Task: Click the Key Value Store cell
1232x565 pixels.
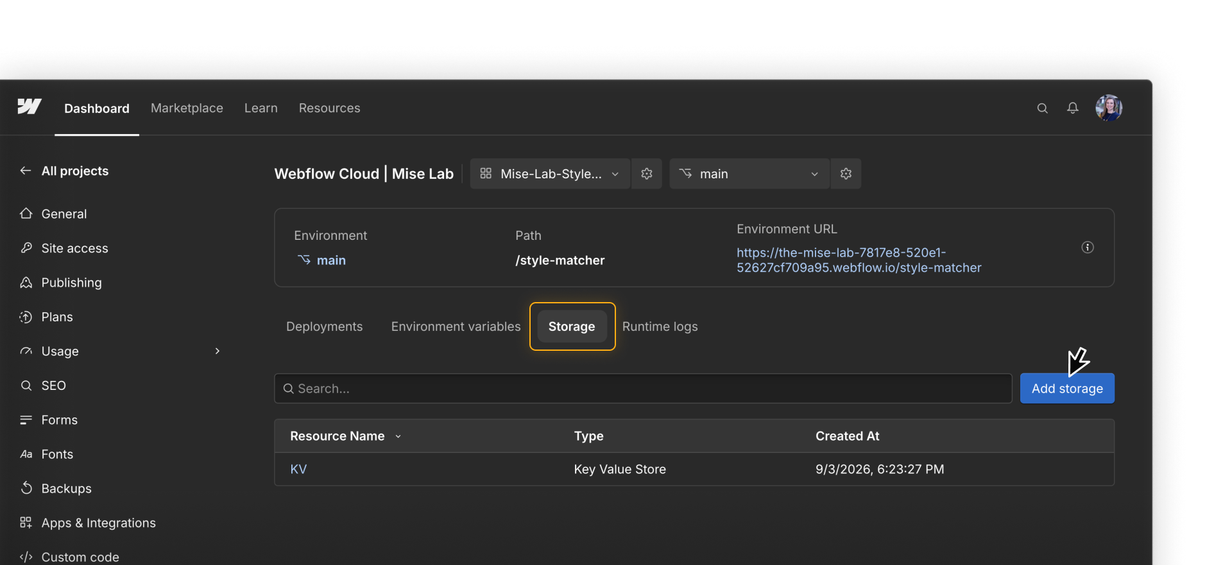Action: click(x=620, y=469)
